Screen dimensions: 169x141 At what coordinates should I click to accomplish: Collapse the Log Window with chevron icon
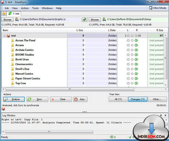(x=161, y=115)
